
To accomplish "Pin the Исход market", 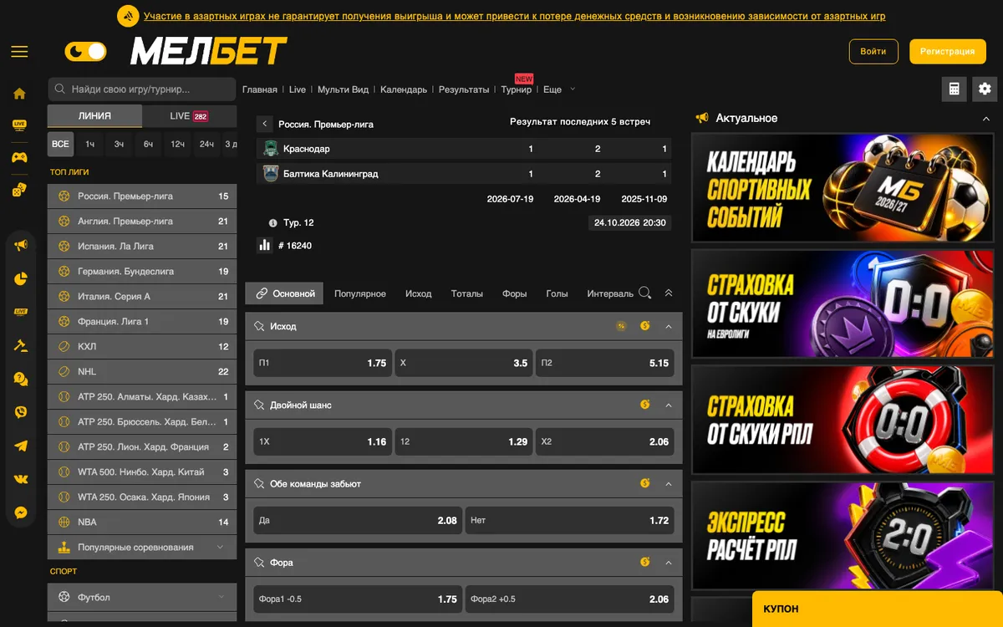I will pyautogui.click(x=259, y=326).
